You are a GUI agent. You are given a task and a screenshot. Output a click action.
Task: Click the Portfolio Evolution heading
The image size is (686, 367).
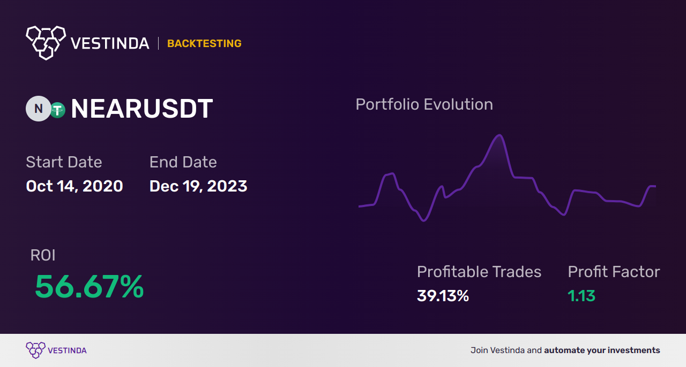click(x=424, y=104)
